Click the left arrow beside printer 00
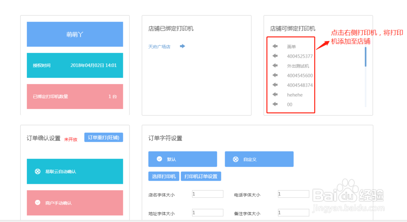This screenshot has height=222, width=407. [x=275, y=104]
